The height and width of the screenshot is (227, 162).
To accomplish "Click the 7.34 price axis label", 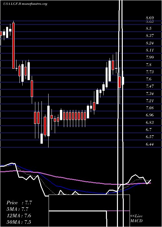I will (x=150, y=94).
